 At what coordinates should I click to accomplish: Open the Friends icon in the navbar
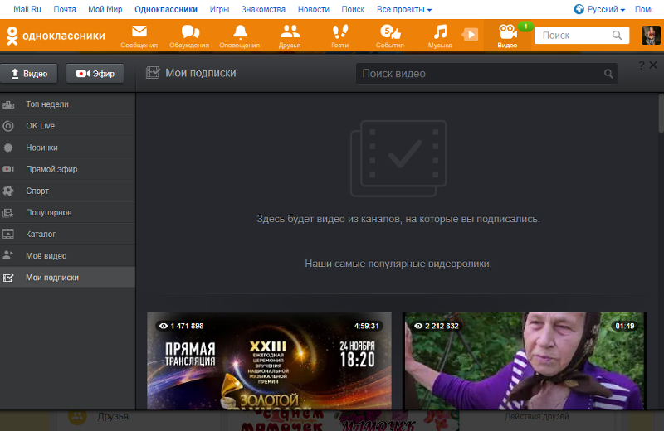(290, 33)
